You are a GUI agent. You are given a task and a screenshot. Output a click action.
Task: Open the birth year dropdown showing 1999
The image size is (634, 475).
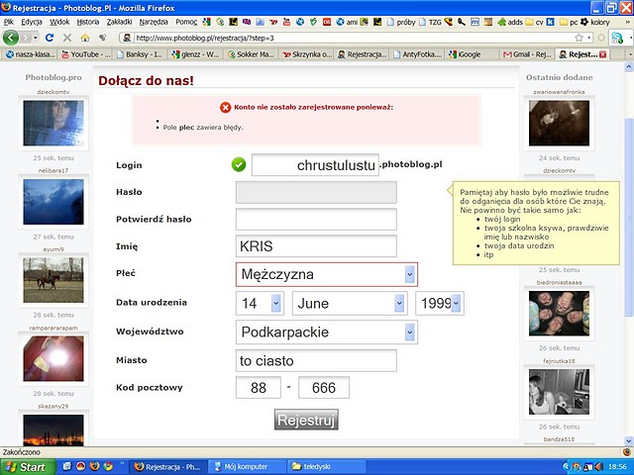coord(440,304)
